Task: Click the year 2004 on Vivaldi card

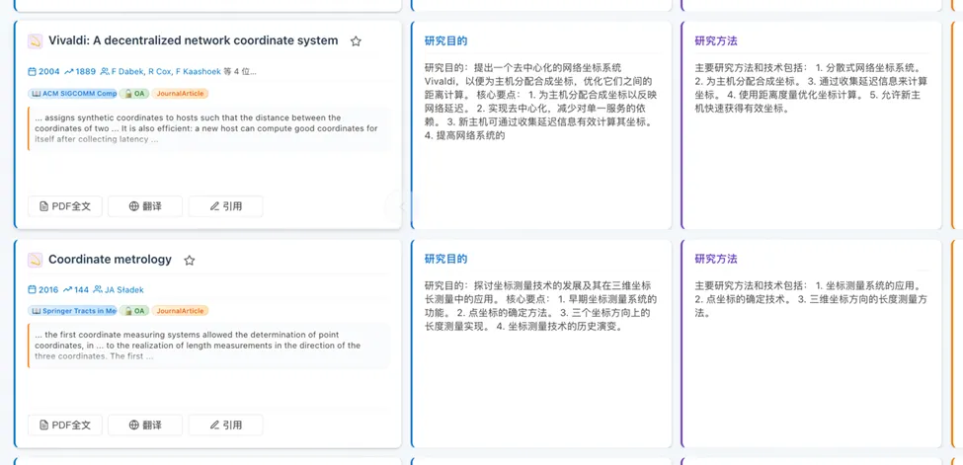Action: (44, 71)
